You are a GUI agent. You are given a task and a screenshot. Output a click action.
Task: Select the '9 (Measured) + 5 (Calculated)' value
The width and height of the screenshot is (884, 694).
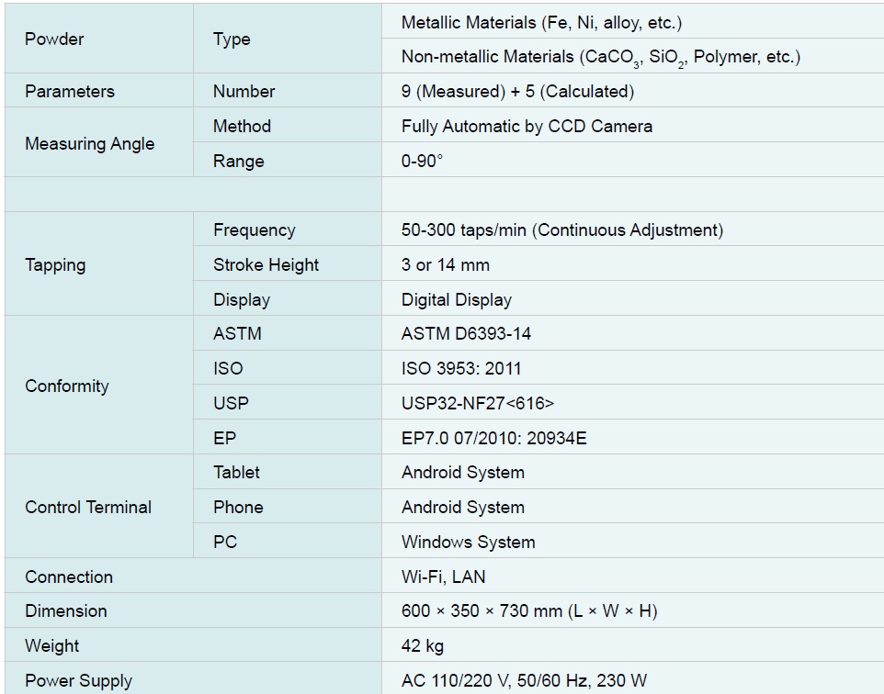(x=517, y=92)
